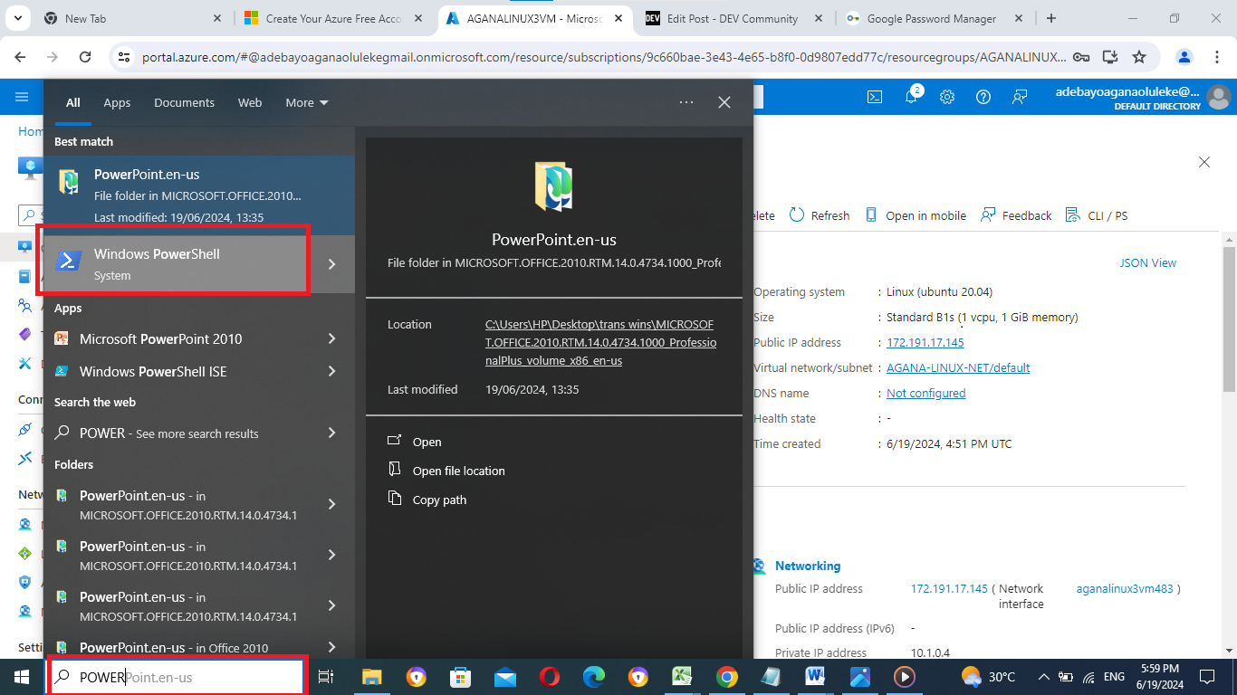
Task: Open Task View on the taskbar
Action: click(327, 676)
